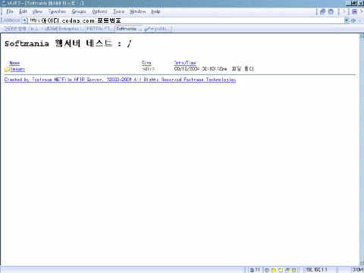Open the Groups menu
The height and width of the screenshot is (273, 364).
tap(79, 11)
